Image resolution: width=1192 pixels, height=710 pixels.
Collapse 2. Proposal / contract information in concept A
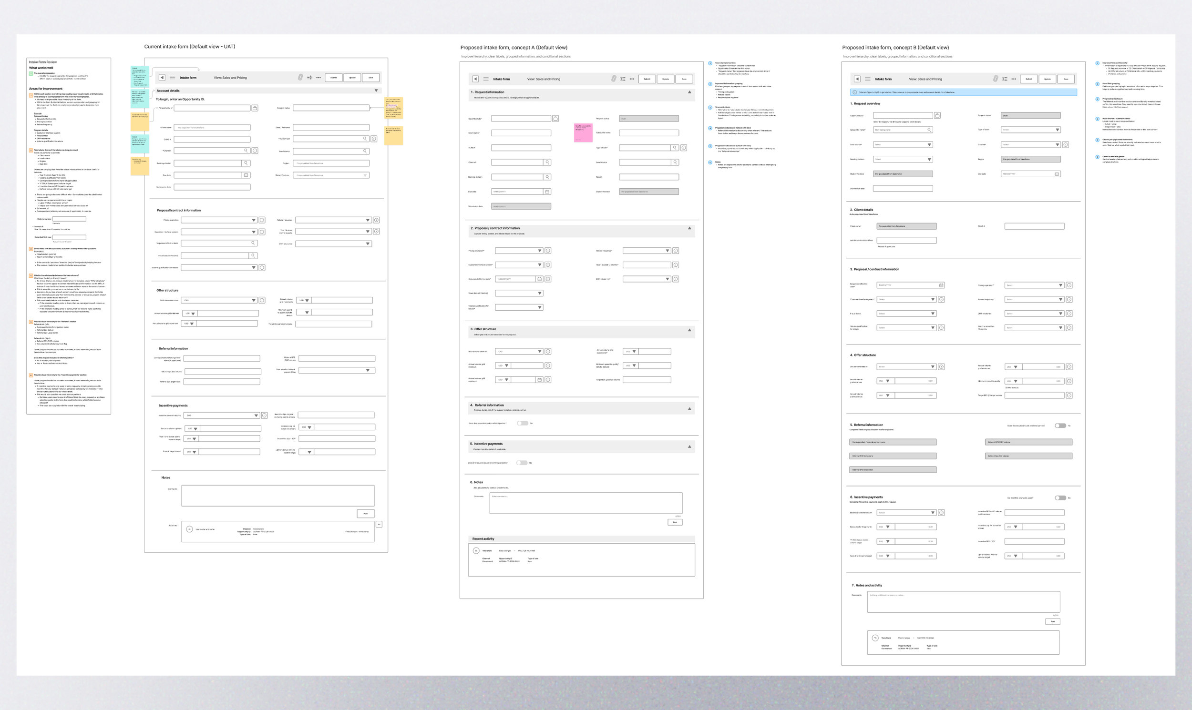coord(689,228)
